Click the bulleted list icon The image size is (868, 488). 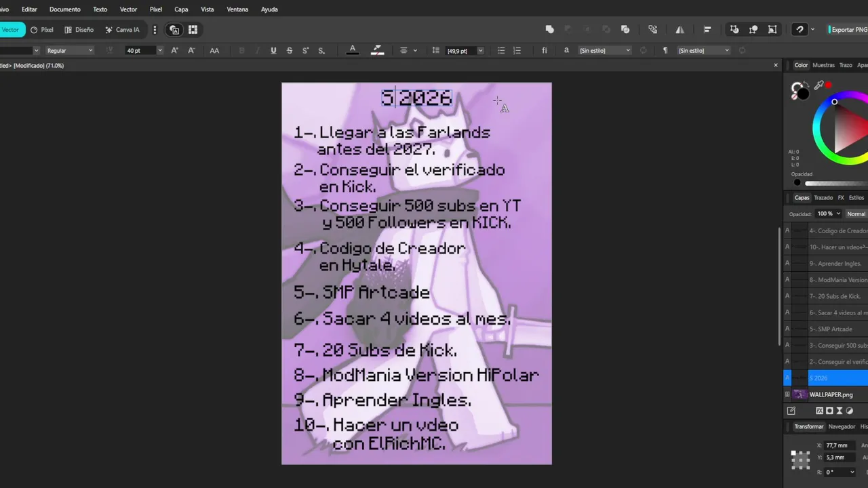coord(501,50)
